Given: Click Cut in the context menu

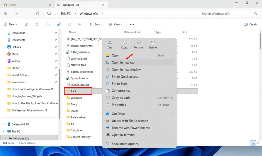Looking at the screenshot, I should click(110, 45).
